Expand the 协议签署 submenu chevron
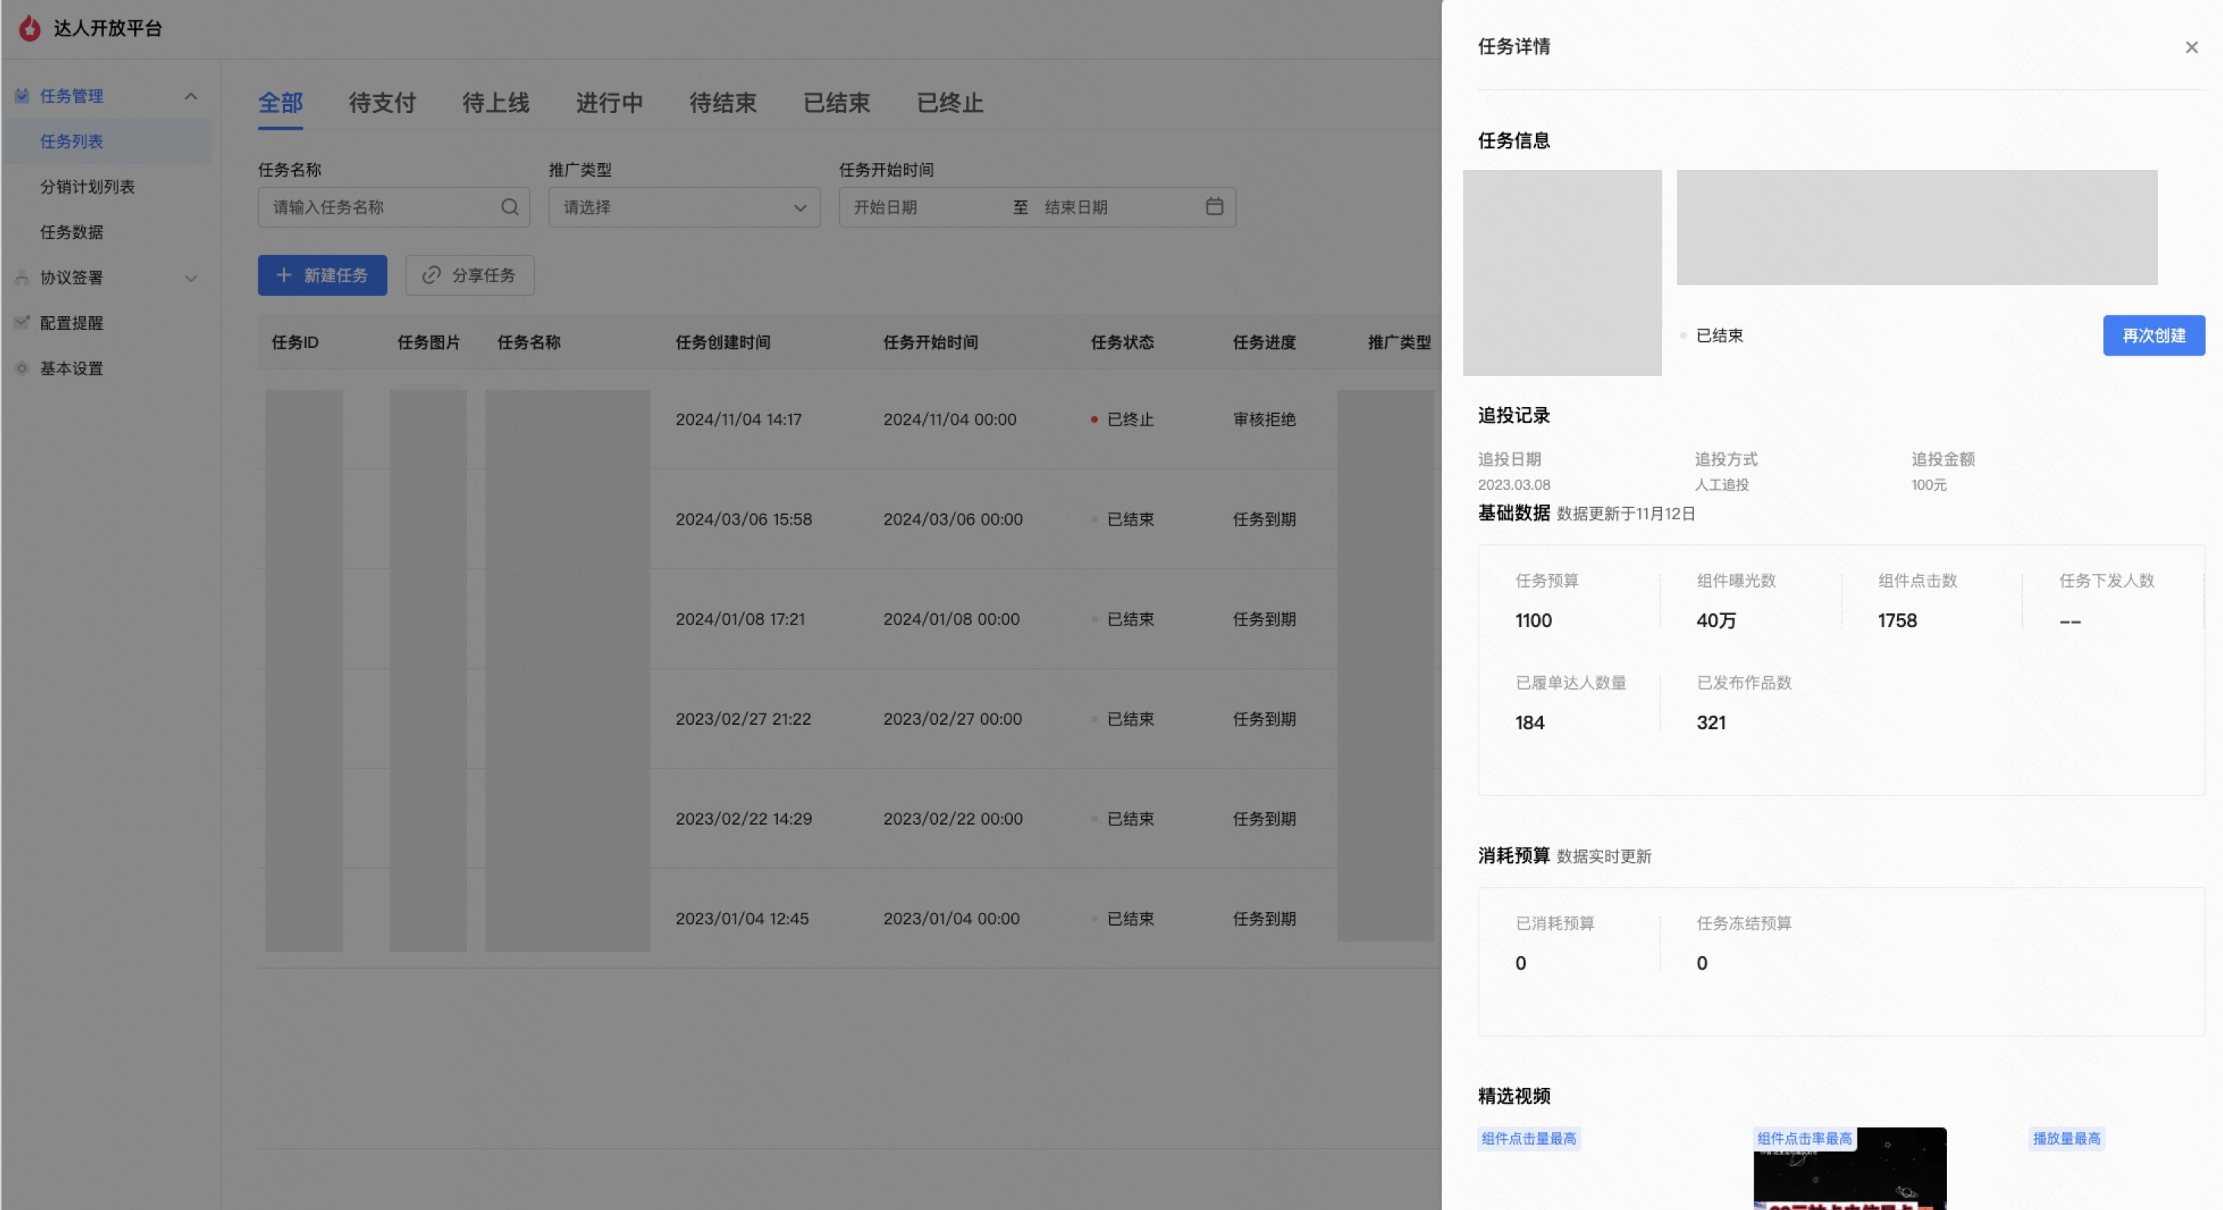This screenshot has width=2223, height=1210. point(191,278)
